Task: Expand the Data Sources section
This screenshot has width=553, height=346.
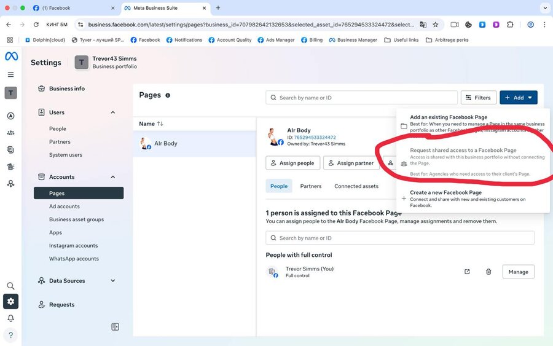Action: (x=112, y=281)
